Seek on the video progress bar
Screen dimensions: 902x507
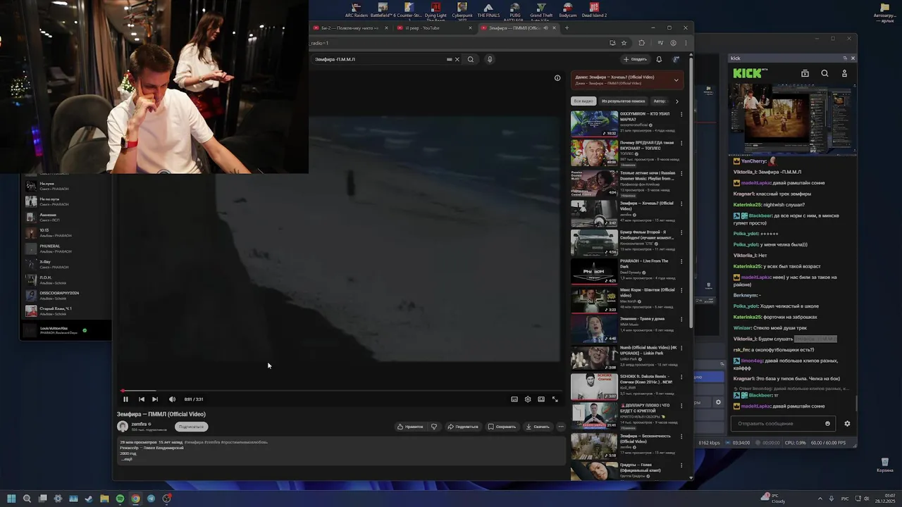tap(341, 390)
